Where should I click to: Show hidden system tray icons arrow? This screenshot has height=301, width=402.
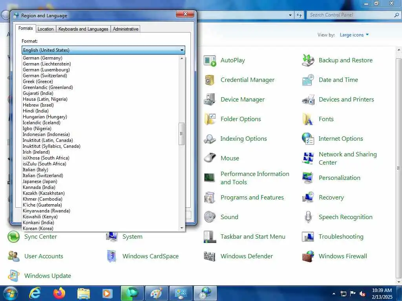[x=334, y=294]
